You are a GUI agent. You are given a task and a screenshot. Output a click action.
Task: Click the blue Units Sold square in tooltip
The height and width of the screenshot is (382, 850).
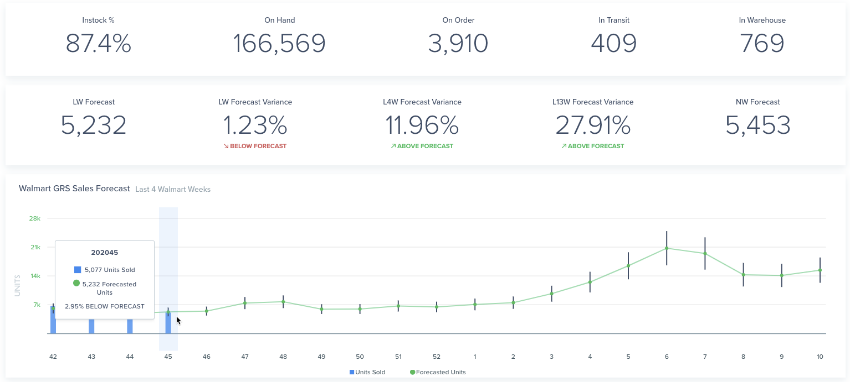tap(78, 270)
